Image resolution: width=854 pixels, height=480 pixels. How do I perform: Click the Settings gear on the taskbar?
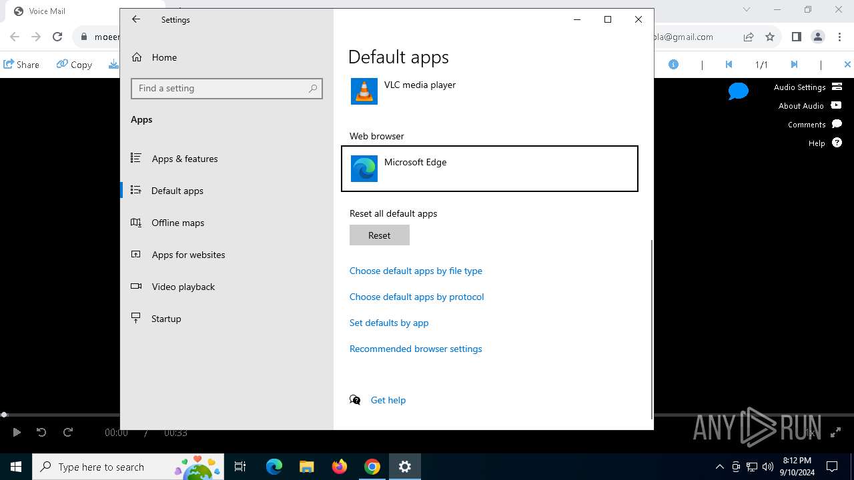405,467
